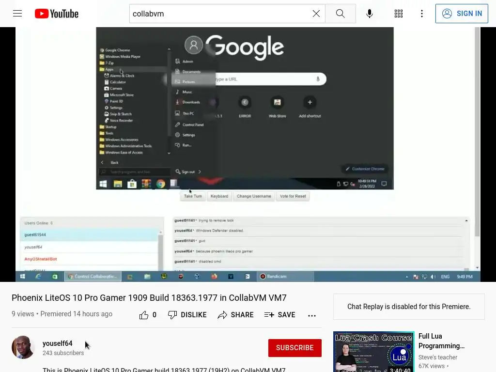This screenshot has height=372, width=496.
Task: Select Control Panel in the VM start menu
Action: coord(194,124)
